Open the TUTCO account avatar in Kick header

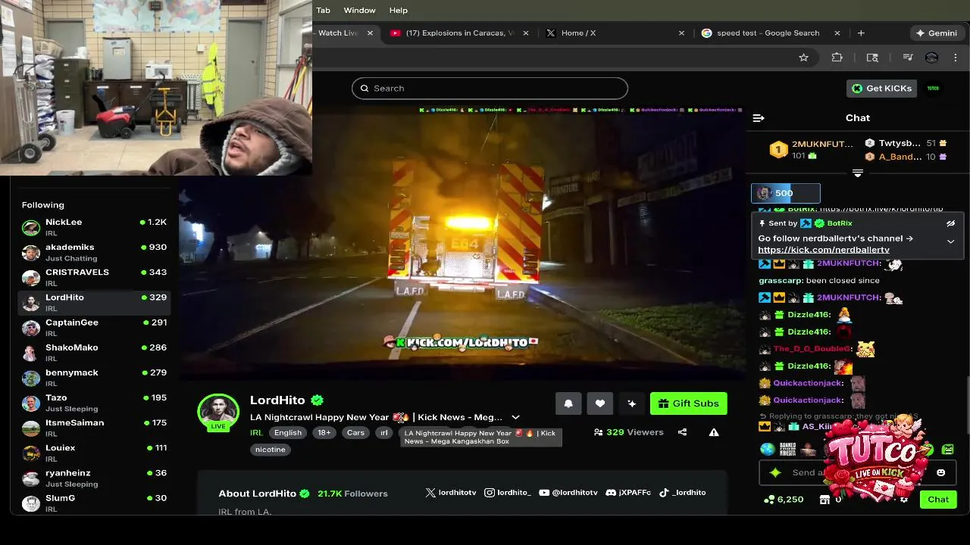click(934, 89)
